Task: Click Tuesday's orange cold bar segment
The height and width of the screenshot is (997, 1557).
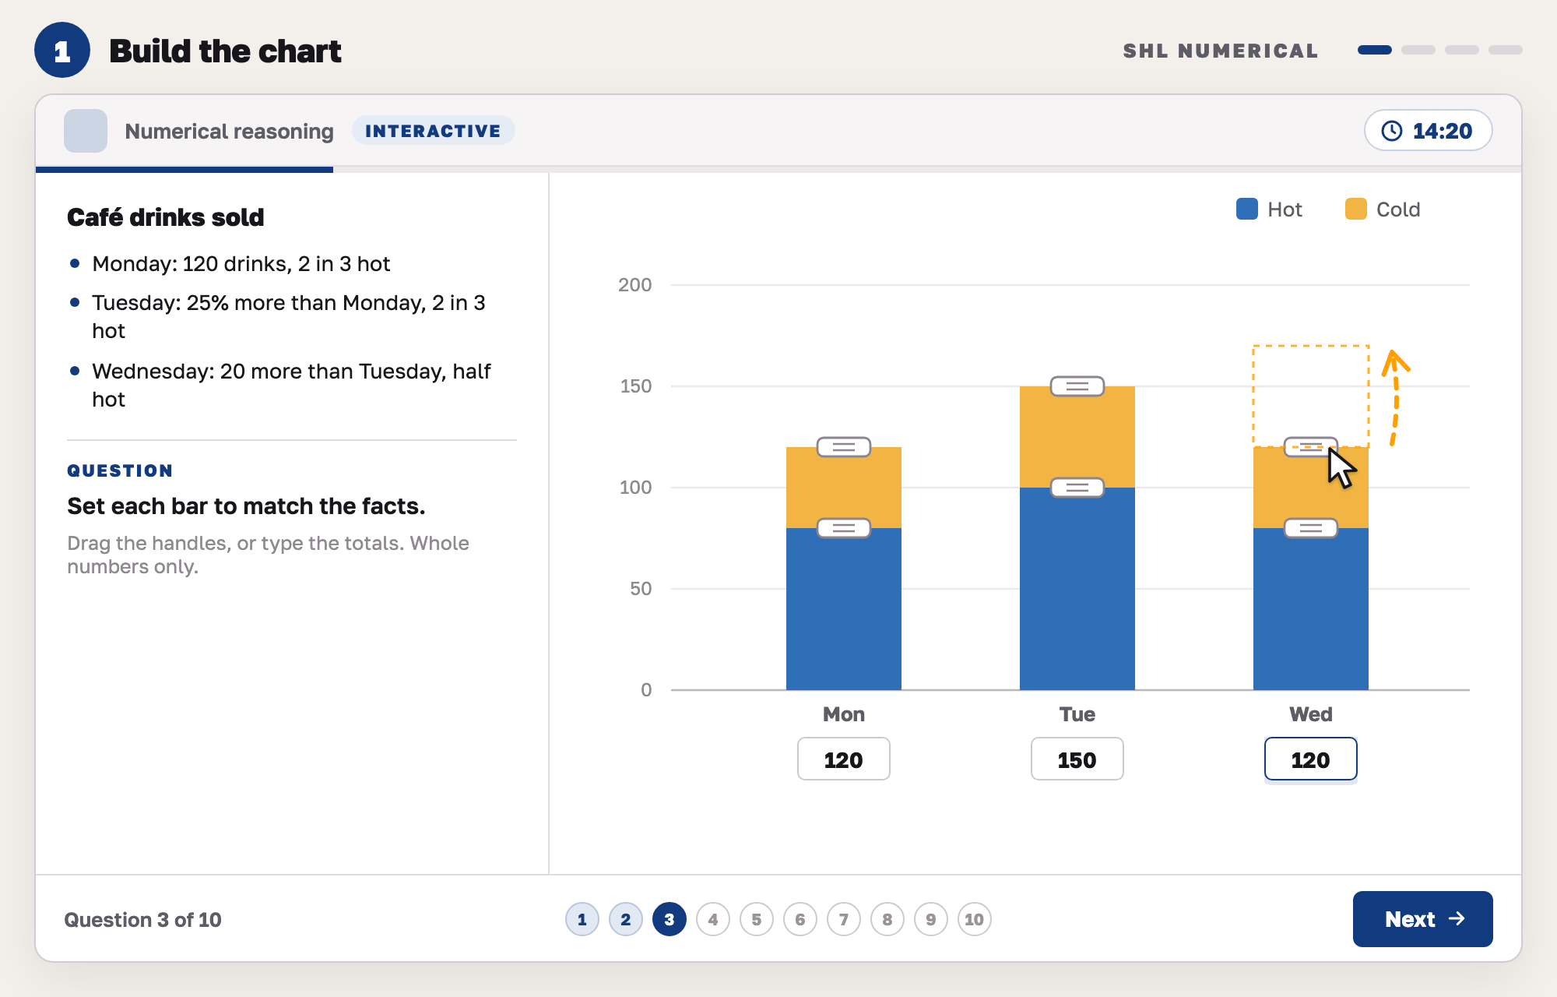Action: click(1077, 437)
